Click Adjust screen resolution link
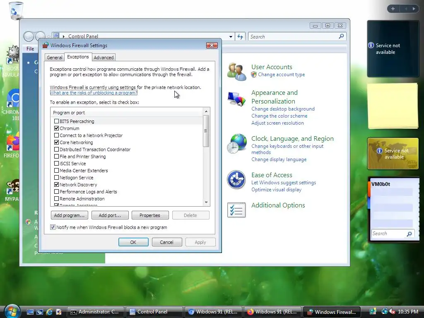 point(277,123)
